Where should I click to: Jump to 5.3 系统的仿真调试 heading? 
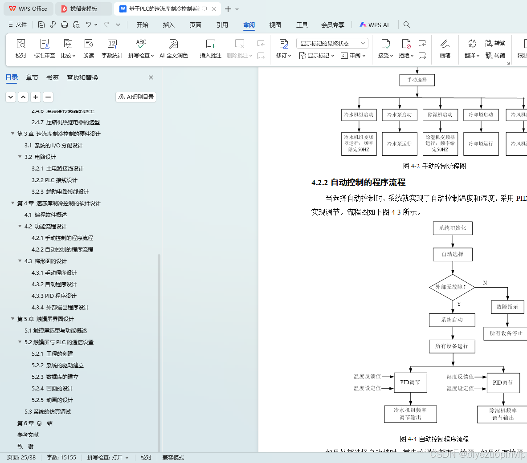[x=48, y=412]
